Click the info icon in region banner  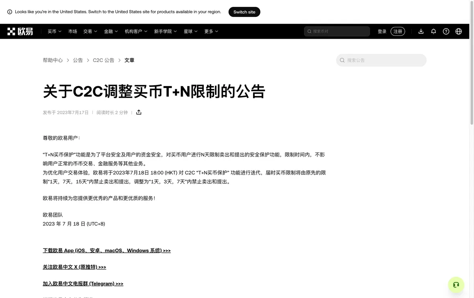tap(10, 12)
